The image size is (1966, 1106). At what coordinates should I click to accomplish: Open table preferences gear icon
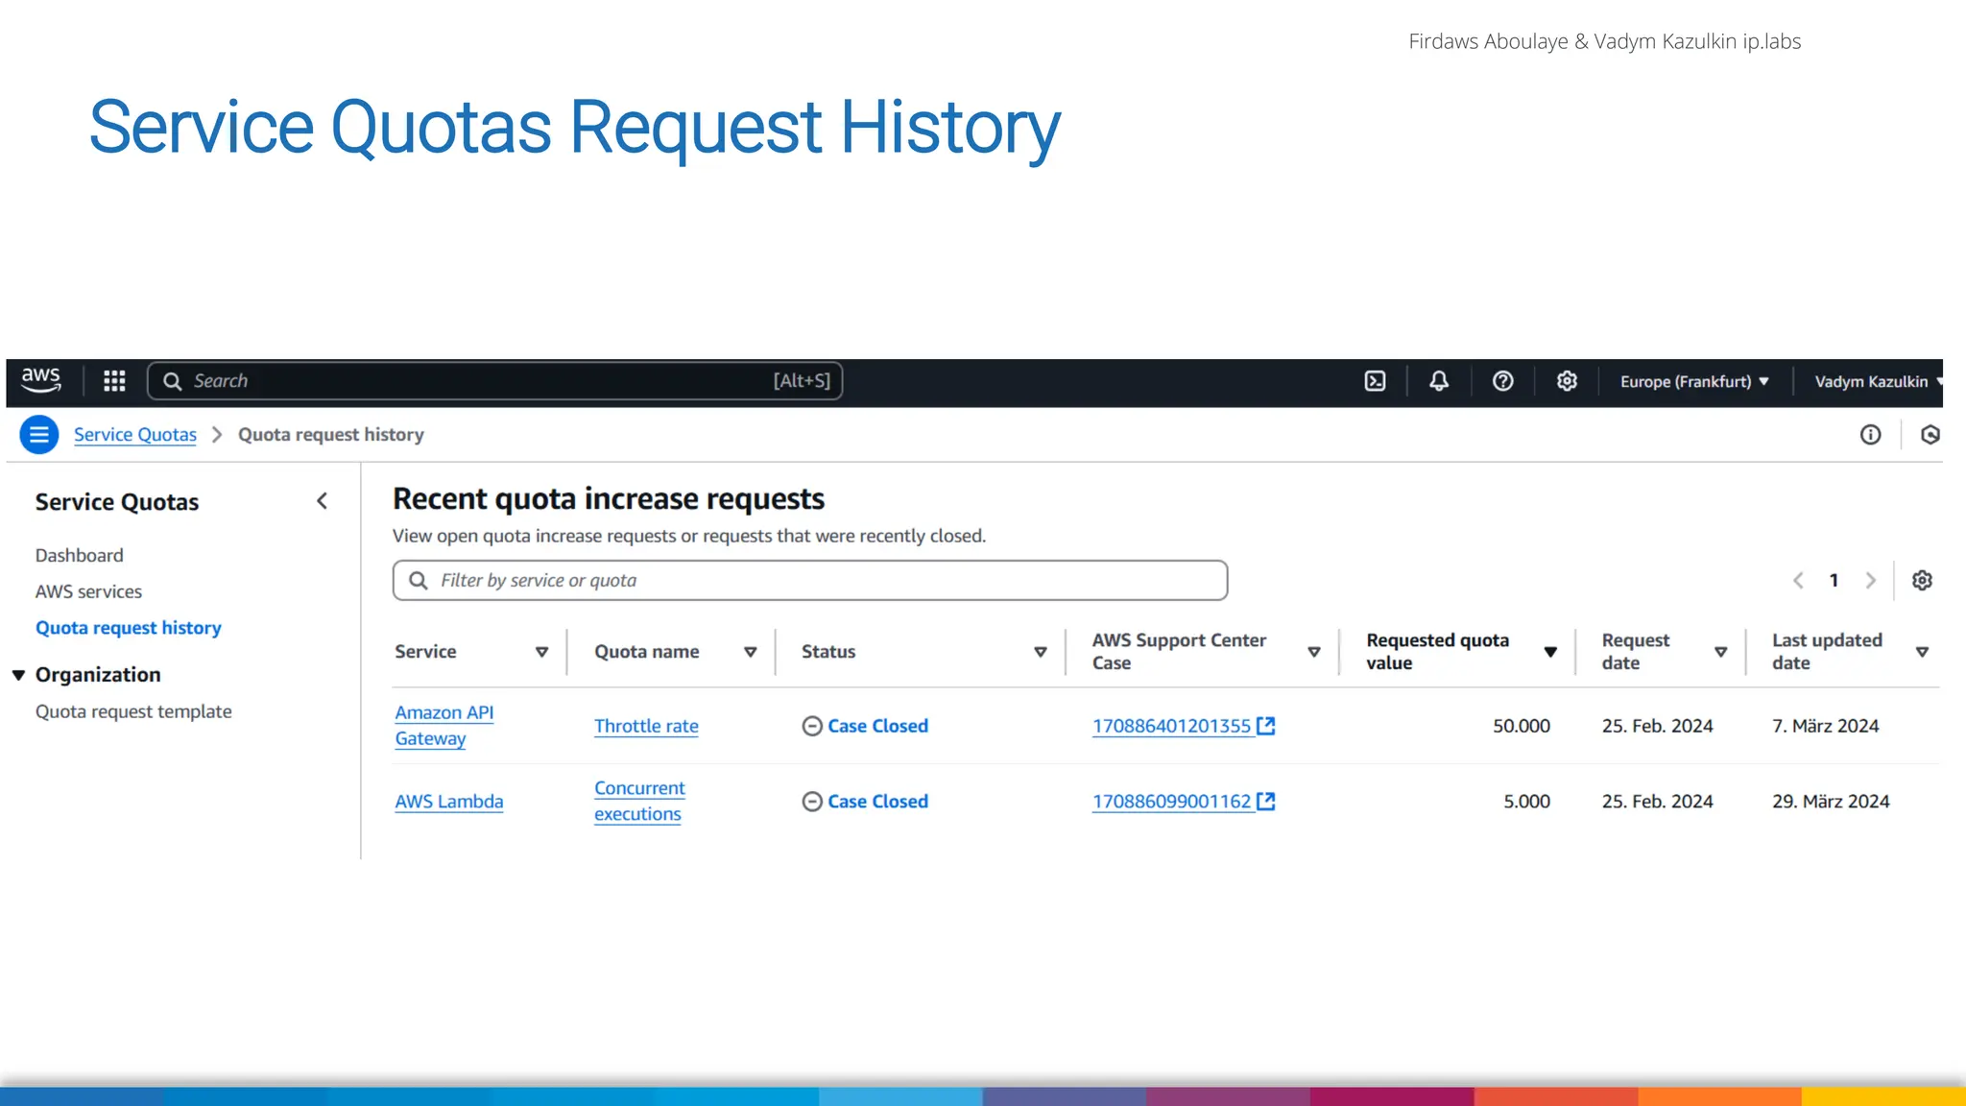tap(1921, 581)
